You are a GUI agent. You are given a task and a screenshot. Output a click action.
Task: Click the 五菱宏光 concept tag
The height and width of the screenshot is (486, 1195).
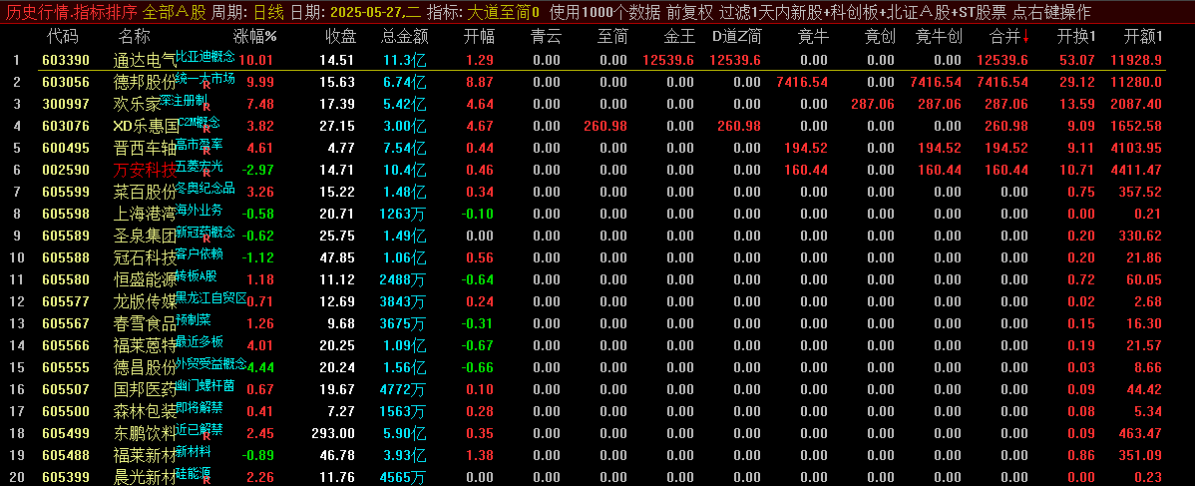pos(199,166)
